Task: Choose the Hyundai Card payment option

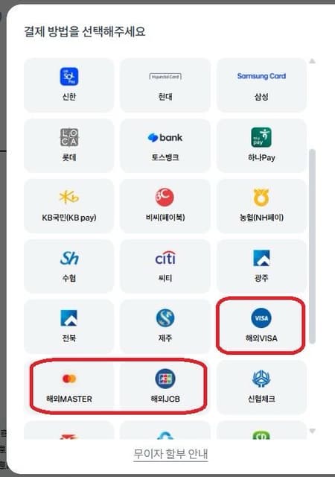Action: (x=165, y=85)
